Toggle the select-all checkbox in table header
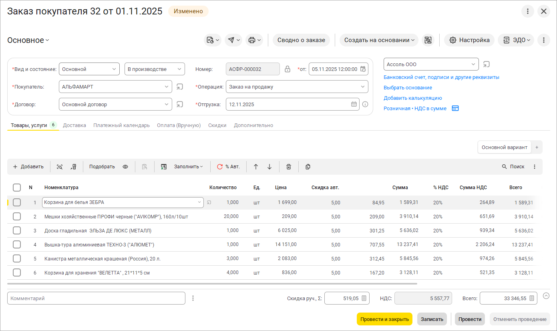The height and width of the screenshot is (331, 557). [17, 188]
